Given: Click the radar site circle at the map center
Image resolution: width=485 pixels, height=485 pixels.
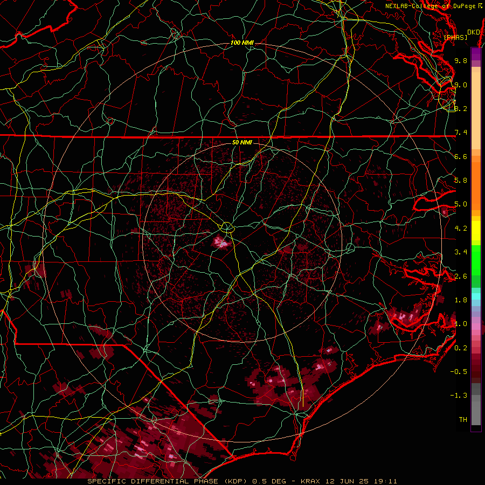Looking at the screenshot, I should click(x=227, y=227).
